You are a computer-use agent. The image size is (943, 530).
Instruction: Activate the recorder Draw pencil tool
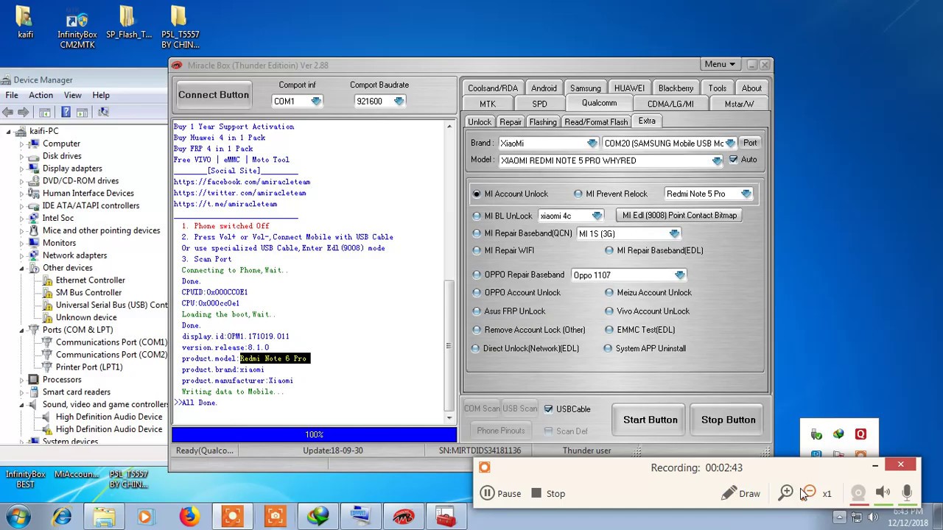(x=741, y=494)
